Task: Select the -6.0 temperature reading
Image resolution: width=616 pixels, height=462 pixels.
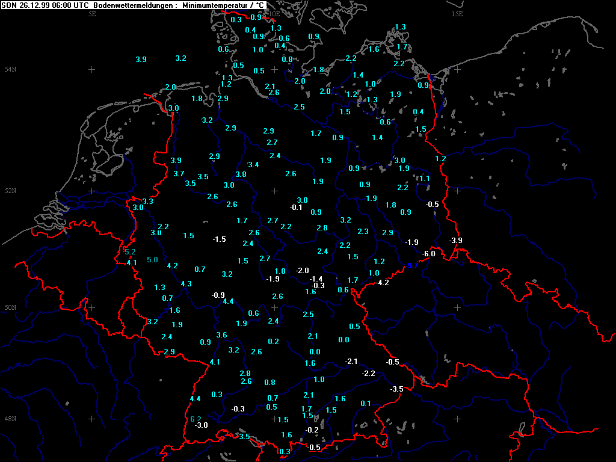Action: tap(428, 254)
